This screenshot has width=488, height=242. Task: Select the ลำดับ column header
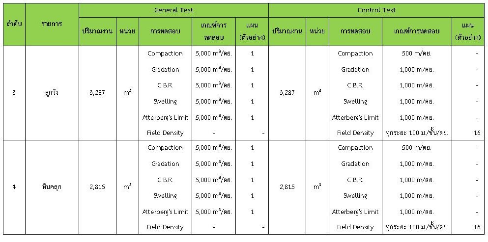click(x=14, y=24)
